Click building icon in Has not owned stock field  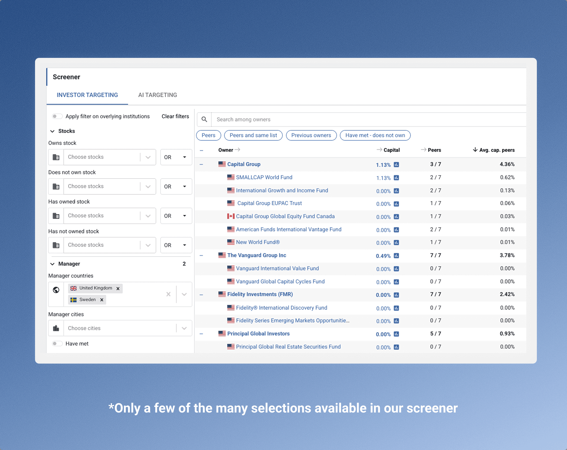click(x=56, y=245)
